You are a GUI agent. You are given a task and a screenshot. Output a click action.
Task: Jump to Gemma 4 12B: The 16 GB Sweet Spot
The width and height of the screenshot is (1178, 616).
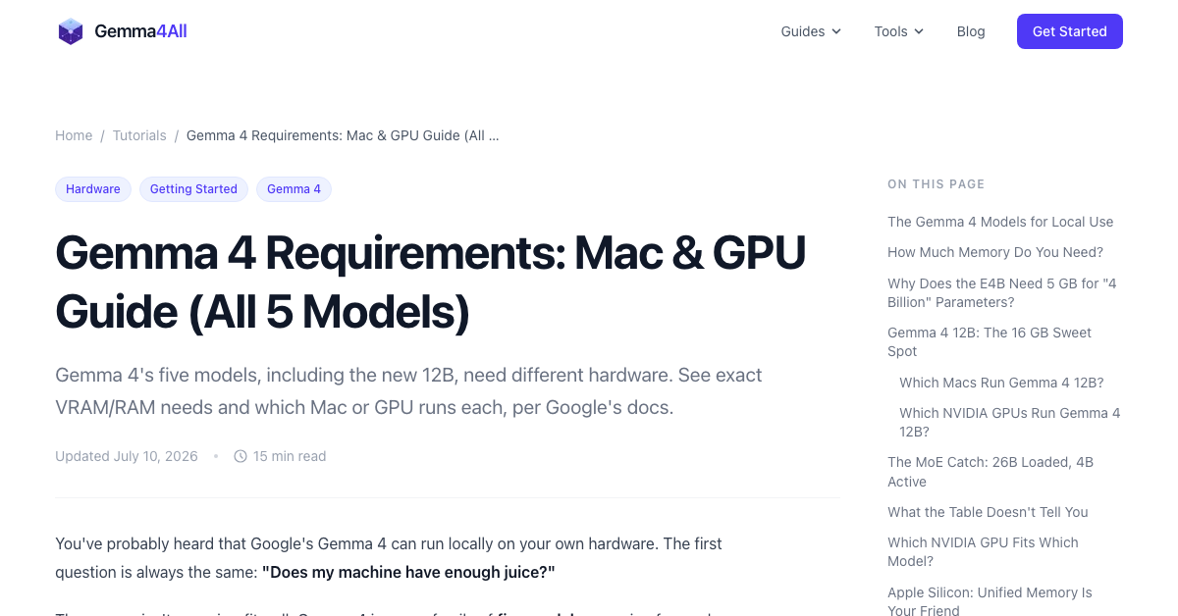tap(990, 341)
